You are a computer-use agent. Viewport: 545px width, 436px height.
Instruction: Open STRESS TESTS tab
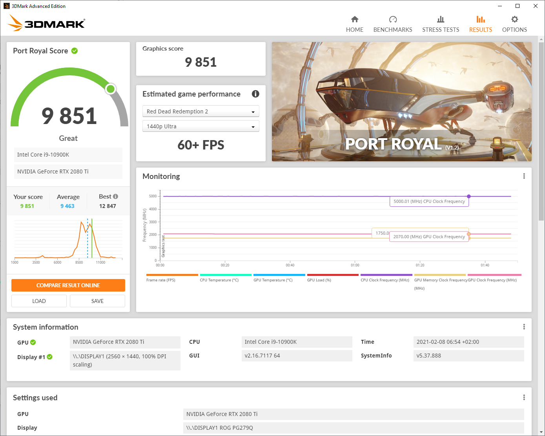(441, 24)
